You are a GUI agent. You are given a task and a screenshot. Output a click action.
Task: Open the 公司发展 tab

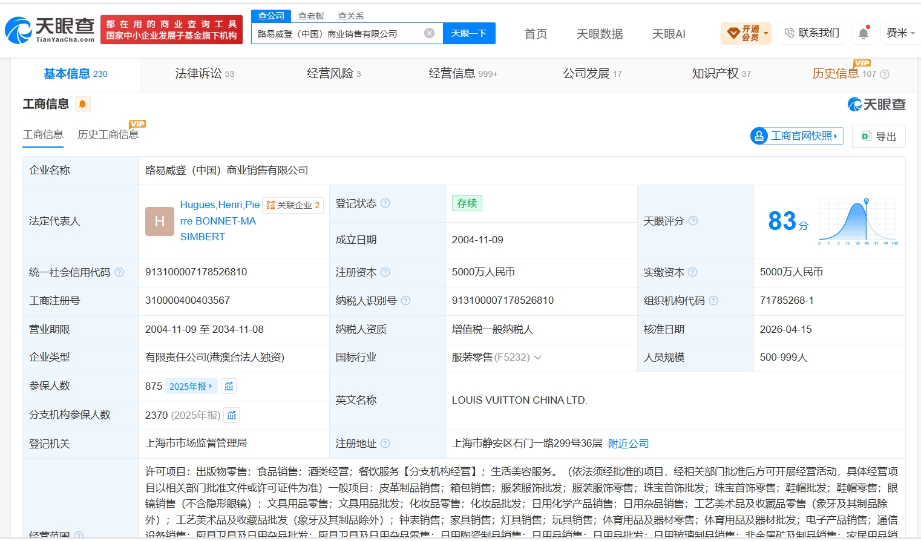tap(592, 74)
